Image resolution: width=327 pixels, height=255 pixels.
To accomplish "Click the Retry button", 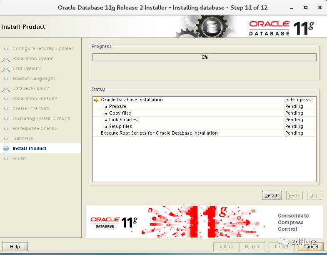I will coord(294,195).
